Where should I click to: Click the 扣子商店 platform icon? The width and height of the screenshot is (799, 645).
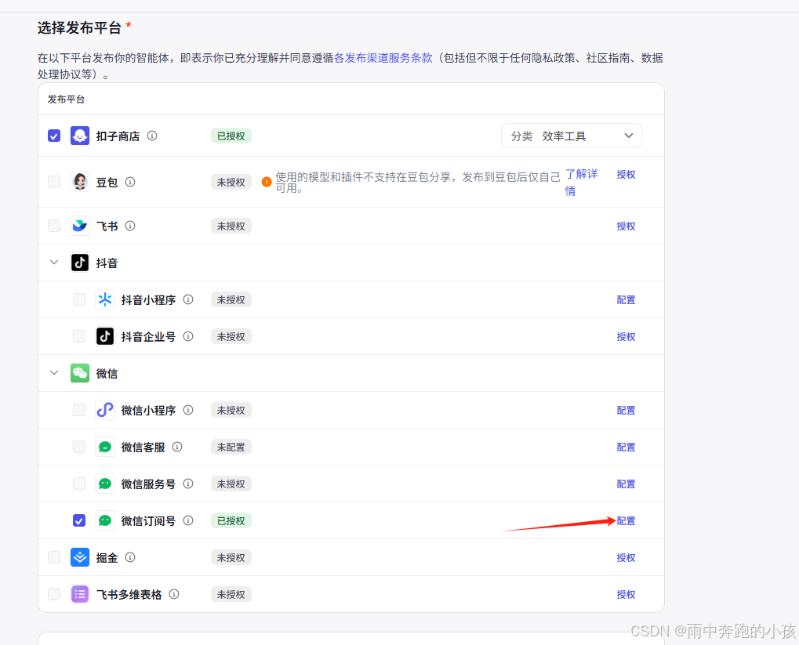pos(79,136)
